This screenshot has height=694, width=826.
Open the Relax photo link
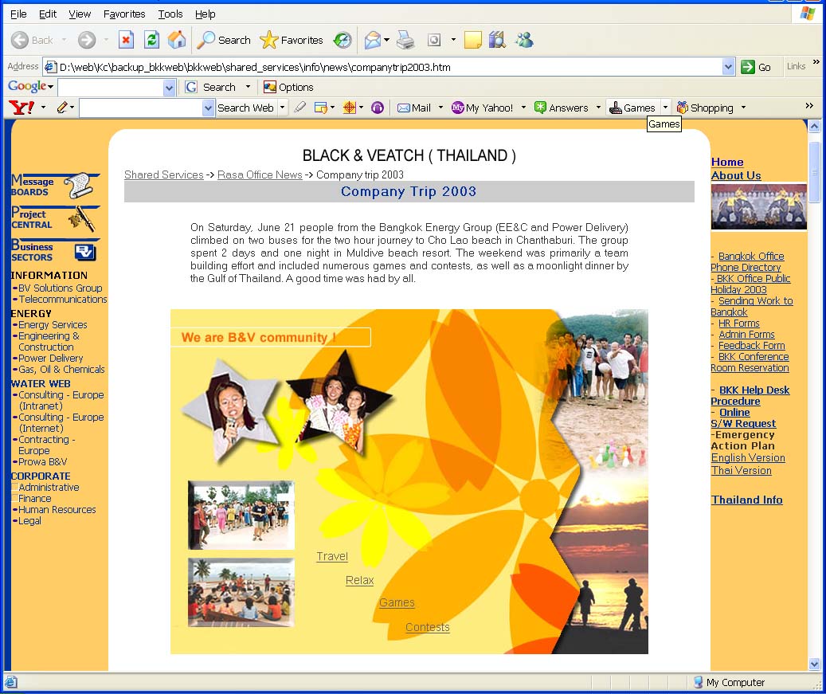point(359,580)
